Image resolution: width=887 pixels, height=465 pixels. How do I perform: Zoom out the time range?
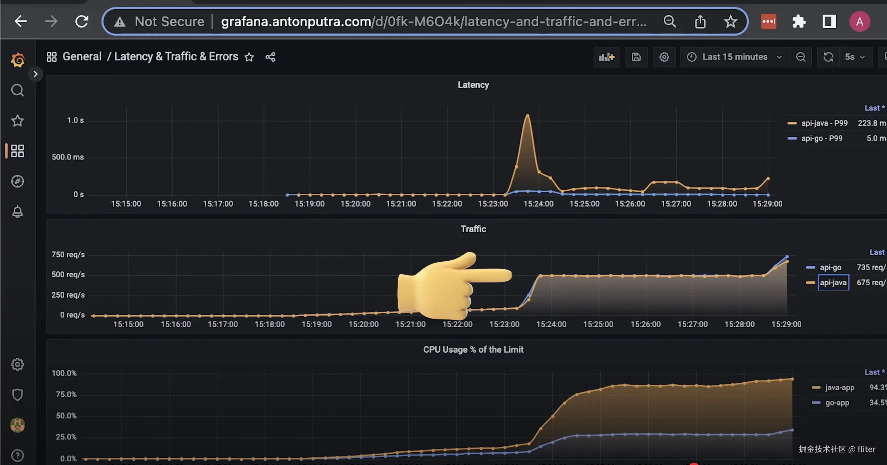point(801,57)
